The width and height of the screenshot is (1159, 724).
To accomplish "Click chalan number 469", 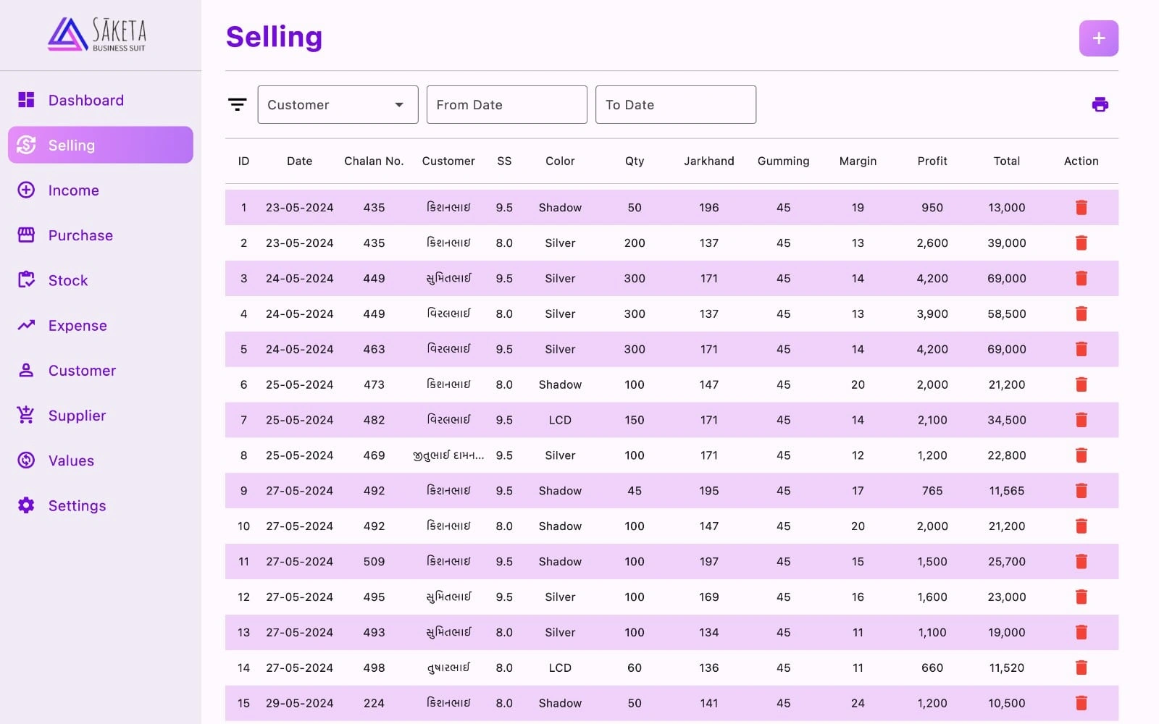I will click(x=374, y=455).
